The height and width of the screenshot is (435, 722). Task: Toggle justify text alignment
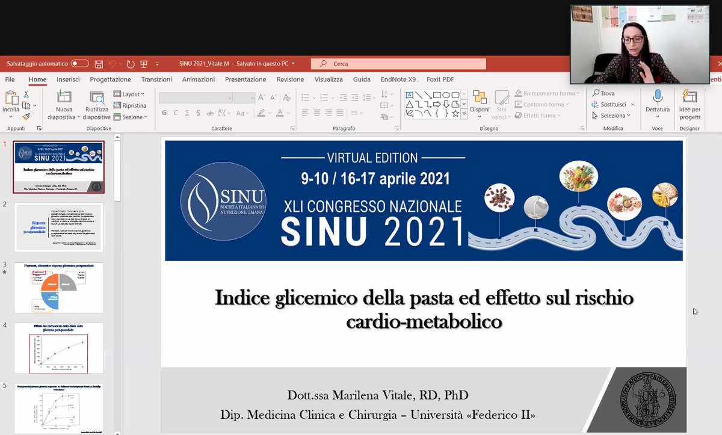pos(340,113)
